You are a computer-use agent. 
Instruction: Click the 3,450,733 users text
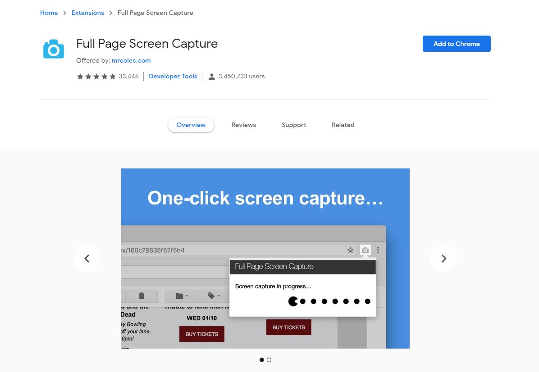(x=241, y=76)
